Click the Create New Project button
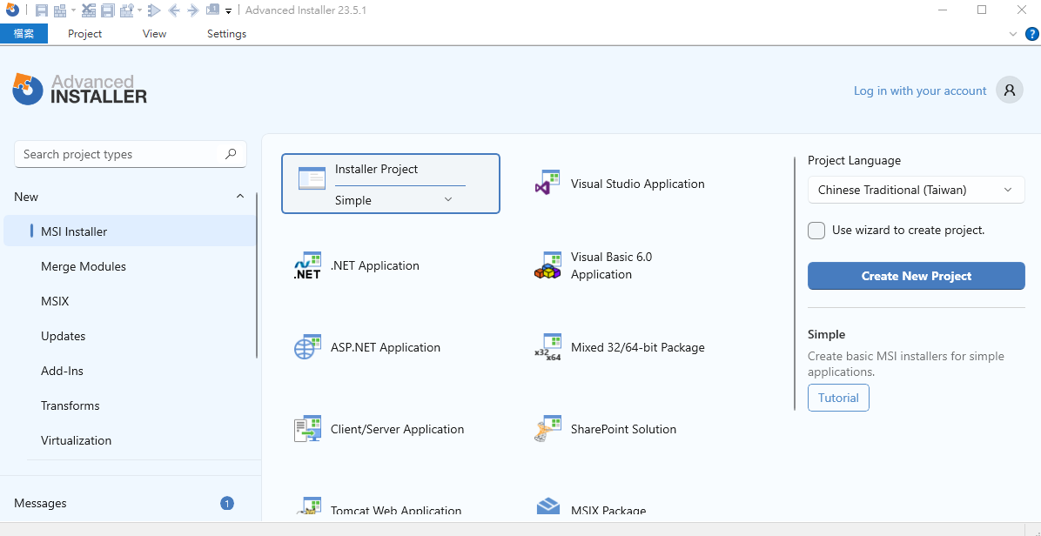 pos(917,276)
